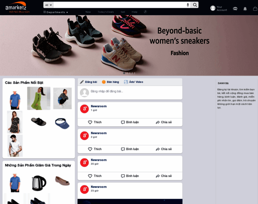Open the chat messages icon
Viewport: 258px width, 204px height.
point(235,9)
